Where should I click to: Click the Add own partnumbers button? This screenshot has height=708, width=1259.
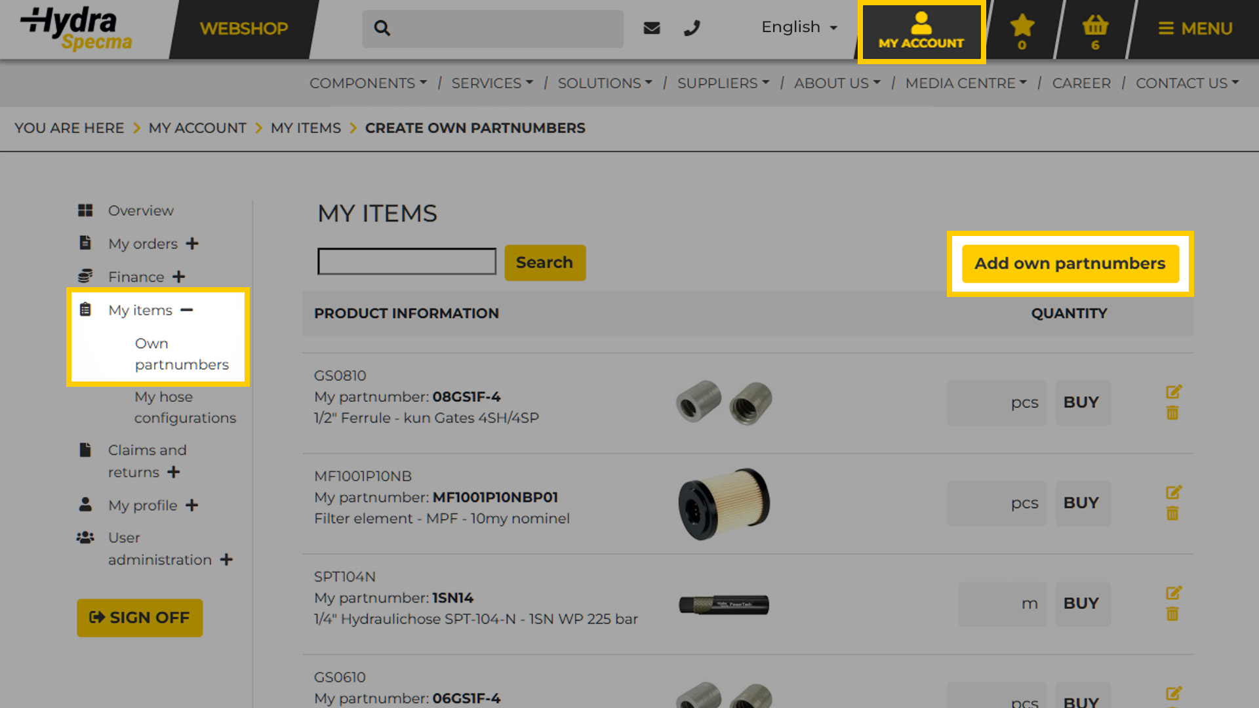(1069, 264)
